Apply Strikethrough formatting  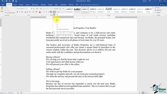[26, 12]
